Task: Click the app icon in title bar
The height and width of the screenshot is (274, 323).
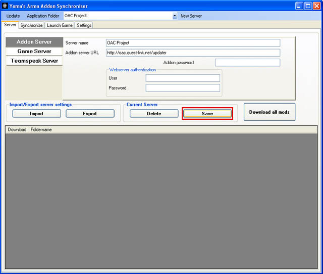Action: [x=5, y=6]
